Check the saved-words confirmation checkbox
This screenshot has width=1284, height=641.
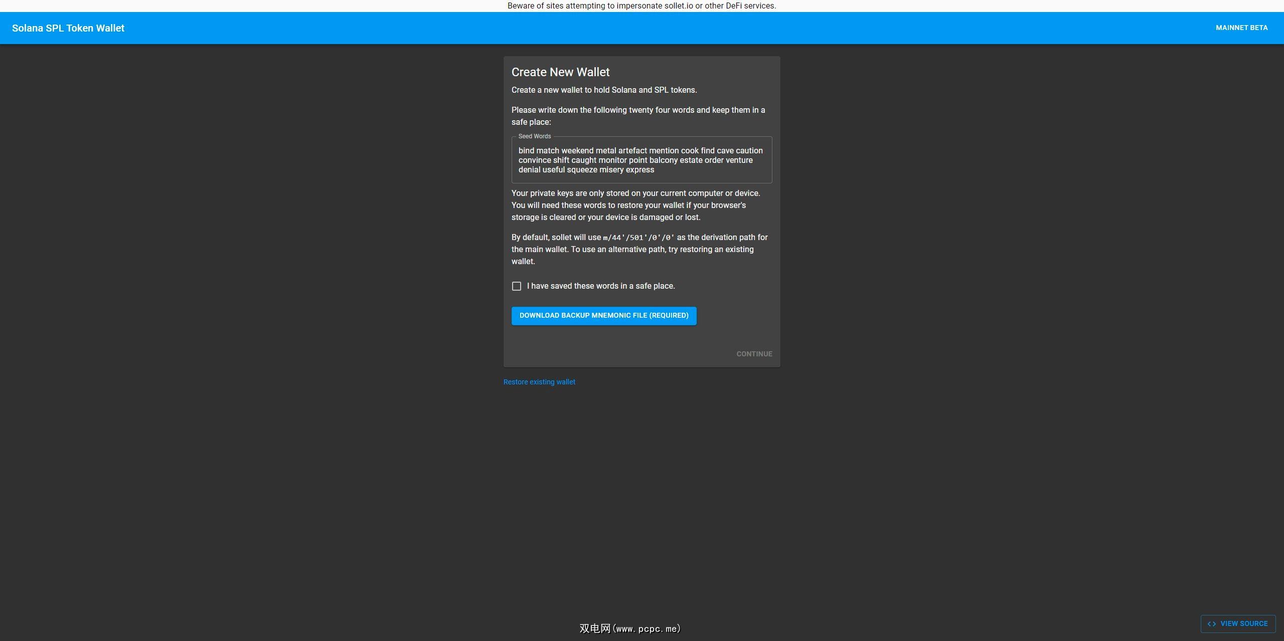[x=516, y=286]
